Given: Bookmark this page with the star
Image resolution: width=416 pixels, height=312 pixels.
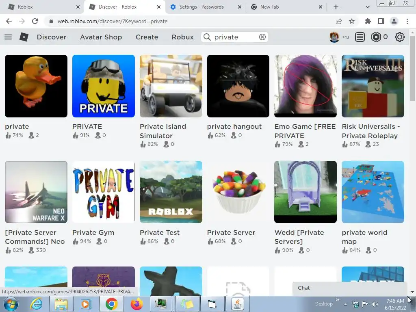Looking at the screenshot, I should click(x=352, y=21).
